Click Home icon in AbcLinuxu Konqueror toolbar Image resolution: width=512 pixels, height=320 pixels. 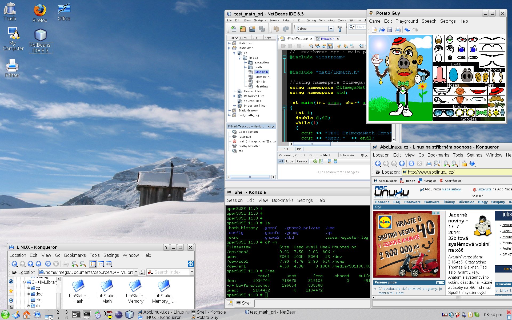[x=402, y=163]
